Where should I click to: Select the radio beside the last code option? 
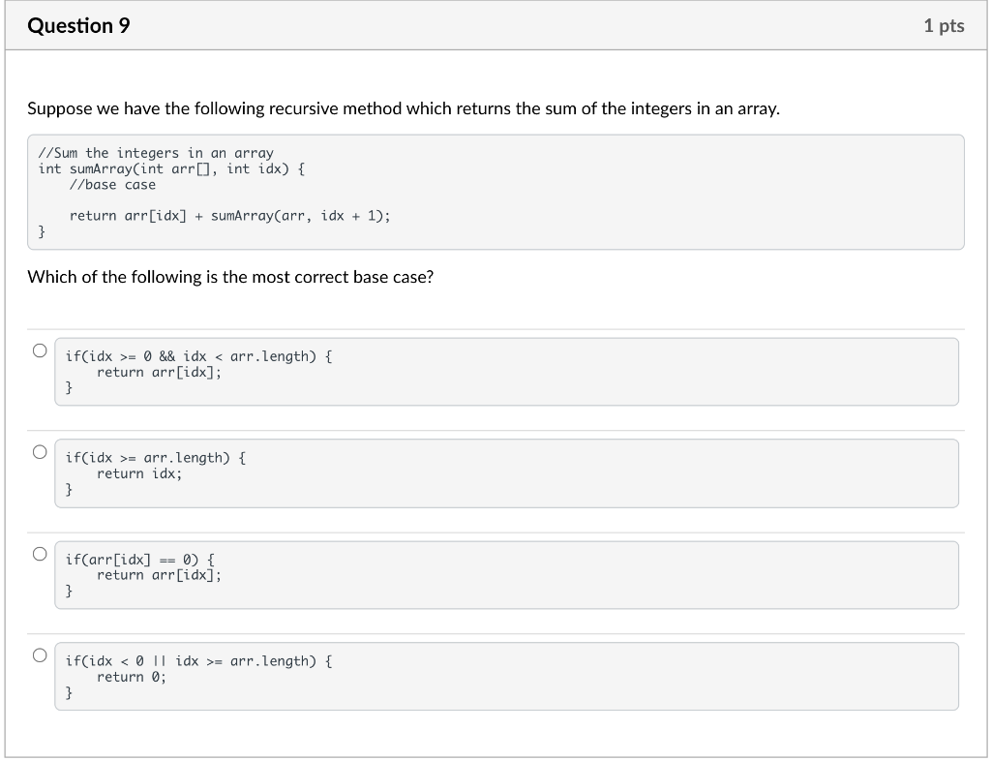[x=40, y=655]
